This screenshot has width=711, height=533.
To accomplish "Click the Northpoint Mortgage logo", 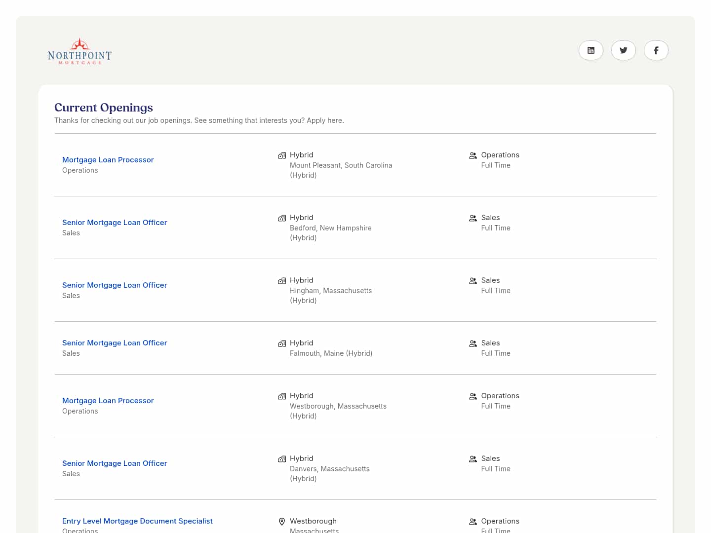I will click(x=79, y=52).
